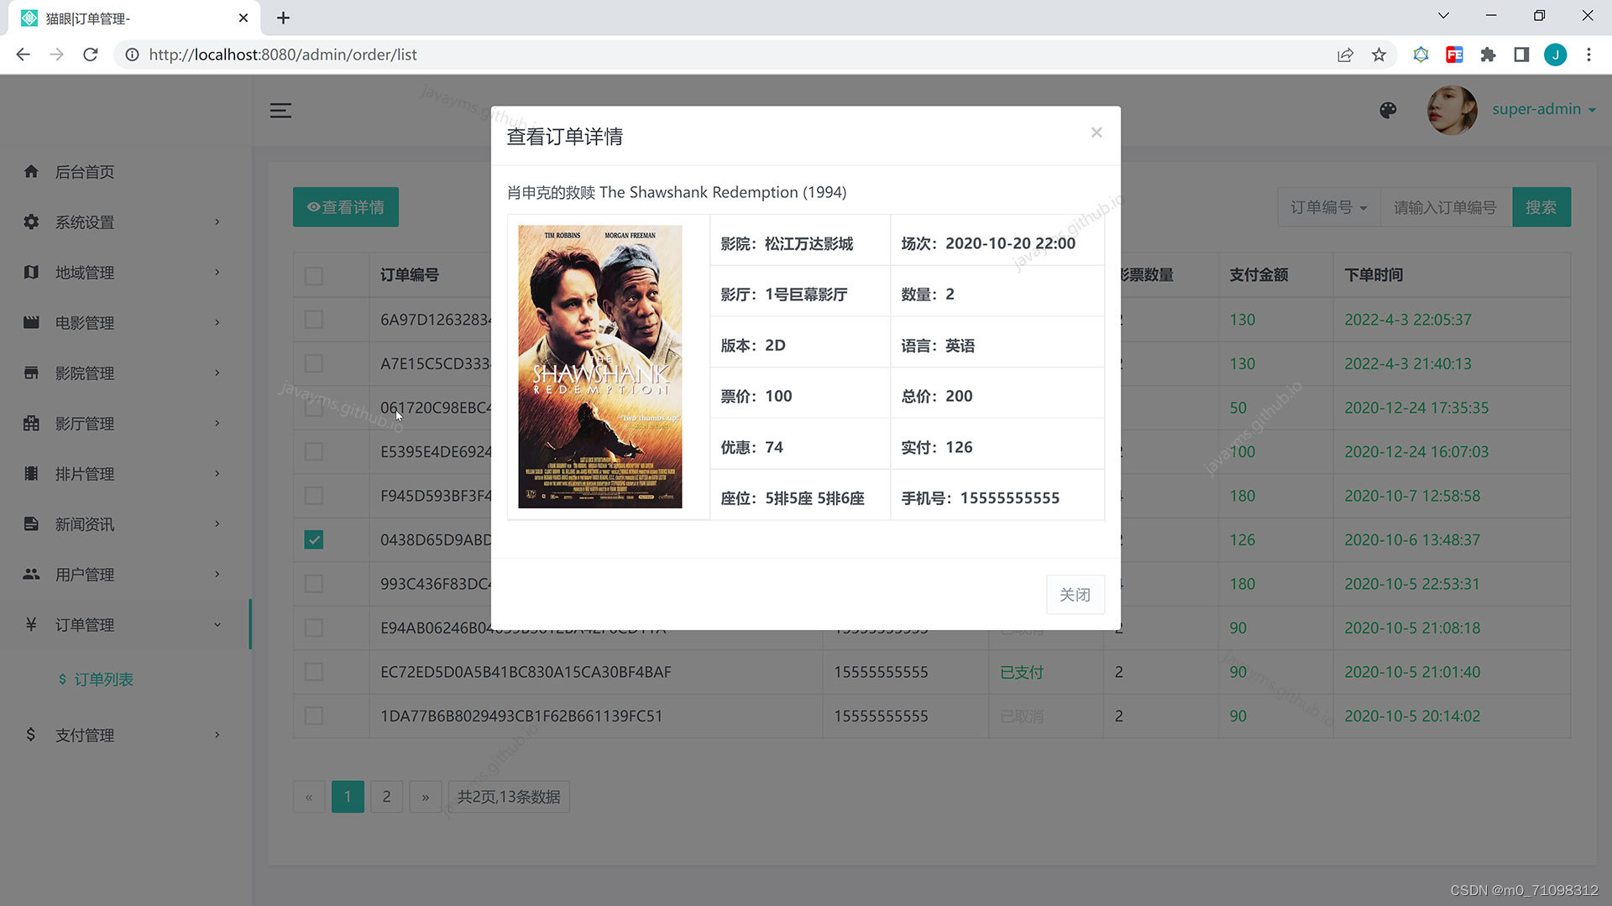Open the super-admin user dropdown
This screenshot has width=1612, height=906.
point(1543,109)
